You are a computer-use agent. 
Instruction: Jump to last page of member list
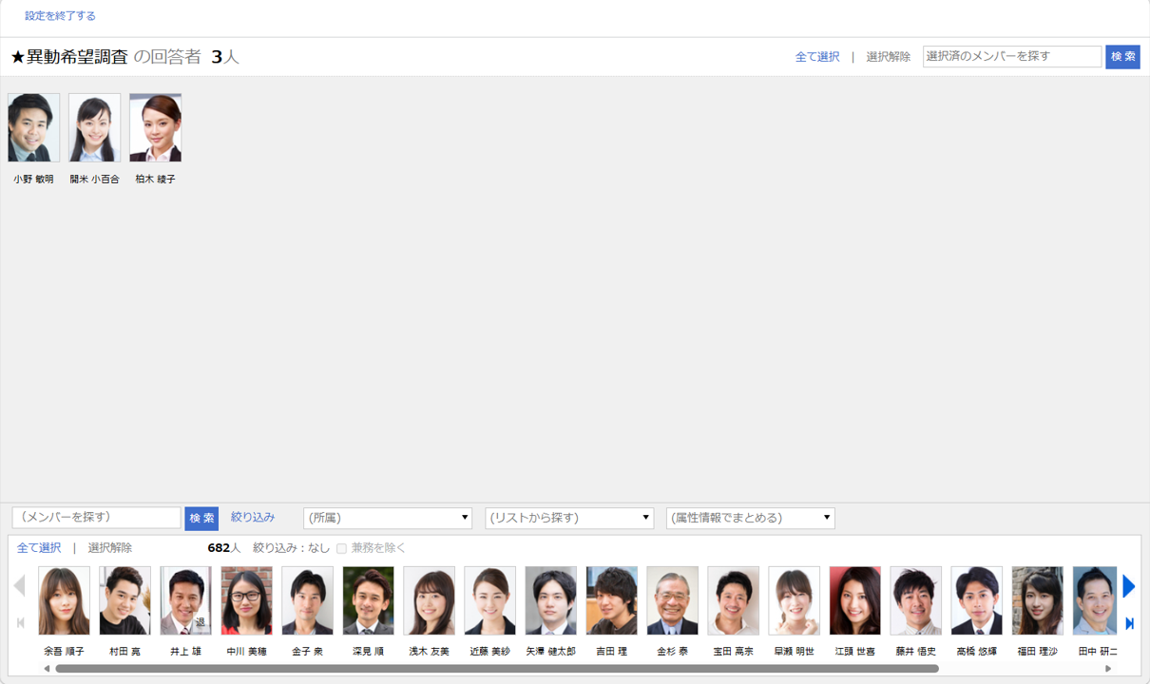[x=1129, y=623]
